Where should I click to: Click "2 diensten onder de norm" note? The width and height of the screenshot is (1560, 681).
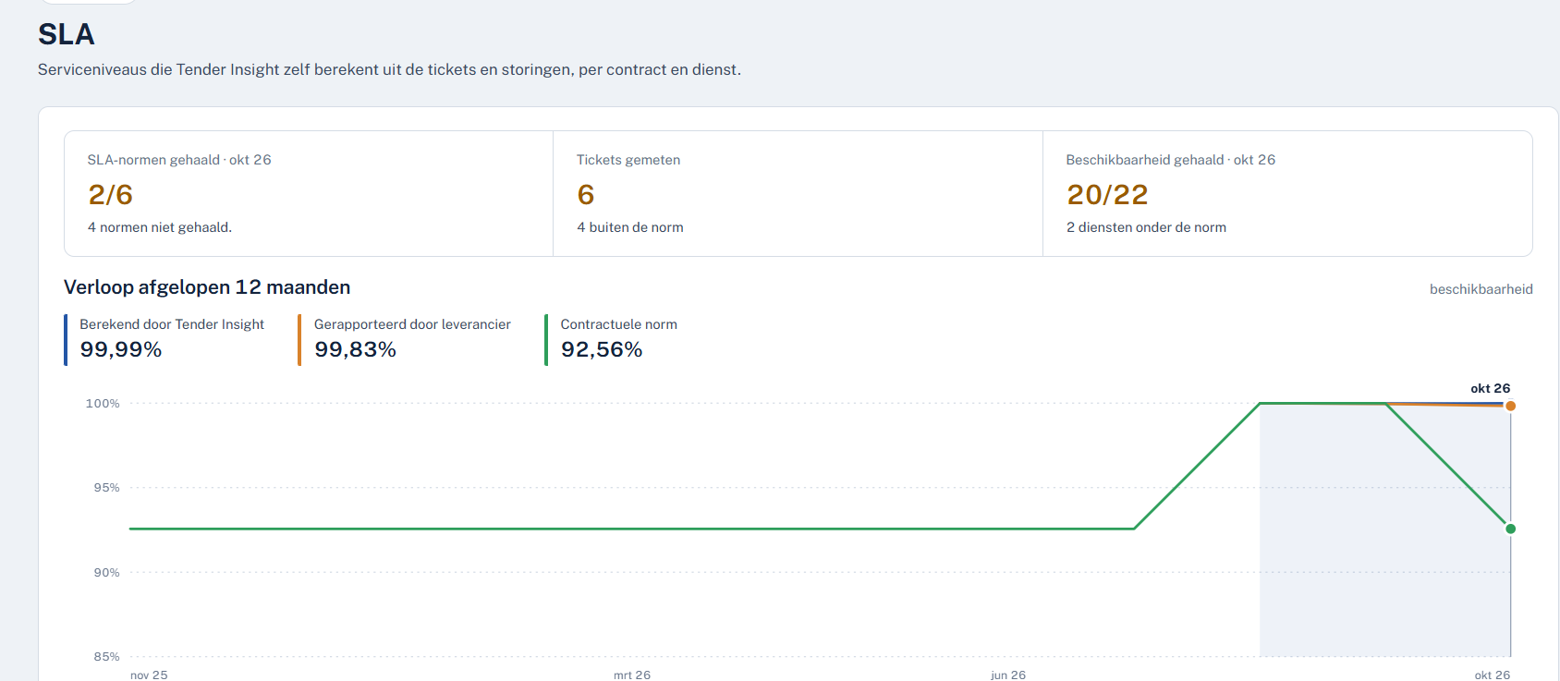pyautogui.click(x=1146, y=227)
